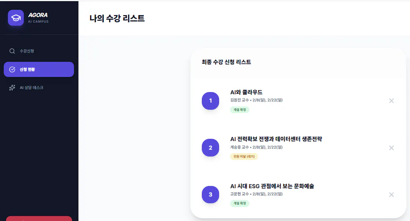410x221 pixels.
Task: Select the 신청 현황 sidebar tab label
Action: (27, 69)
